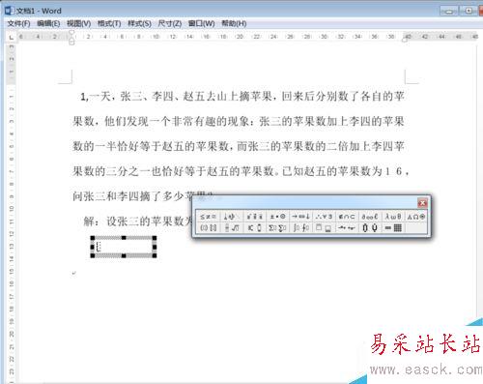The image size is (483, 384).
Task: Open subscript and superscript templates palette
Action: [254, 228]
